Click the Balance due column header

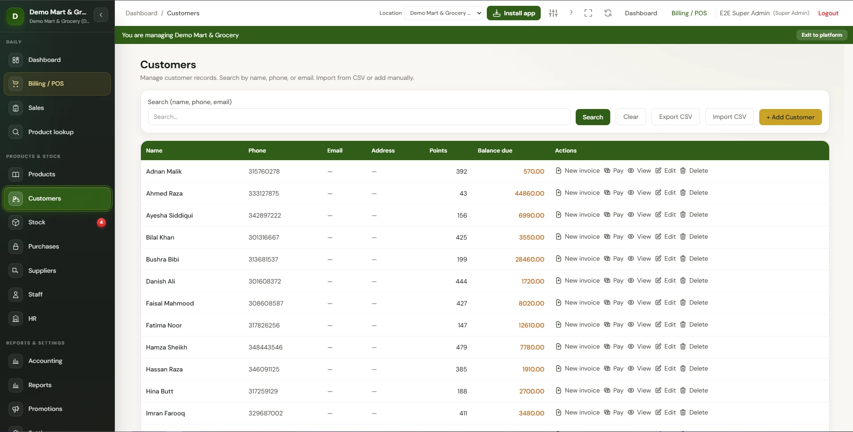[495, 151]
